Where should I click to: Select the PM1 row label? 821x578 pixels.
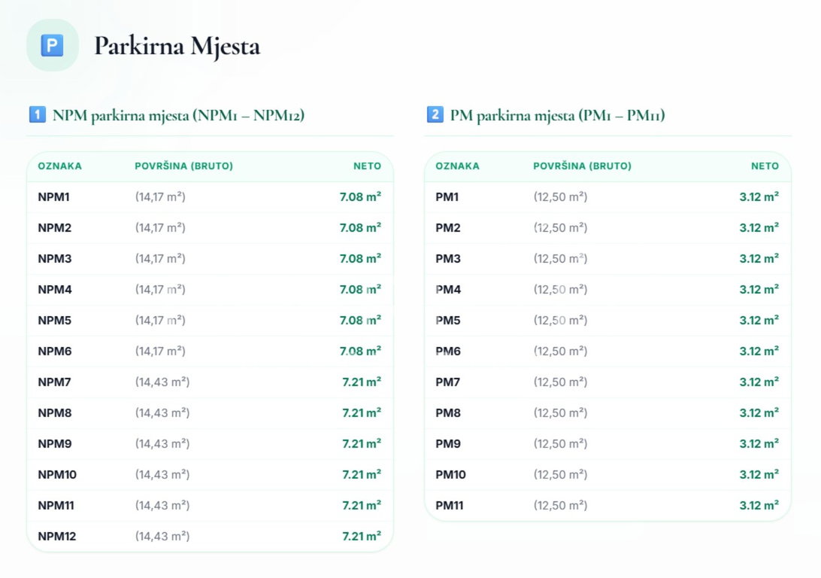pyautogui.click(x=447, y=197)
